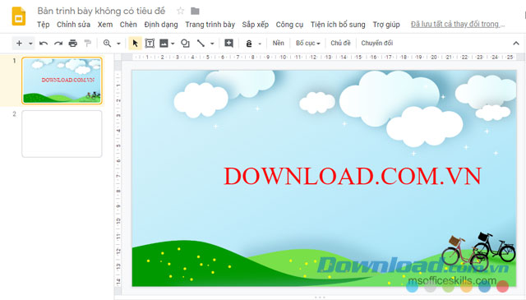
Task: Expand the image insert dropdown arrow
Action: (173, 44)
